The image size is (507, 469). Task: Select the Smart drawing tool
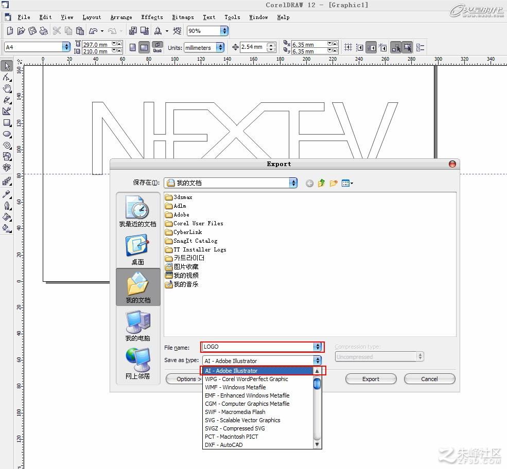[7, 111]
